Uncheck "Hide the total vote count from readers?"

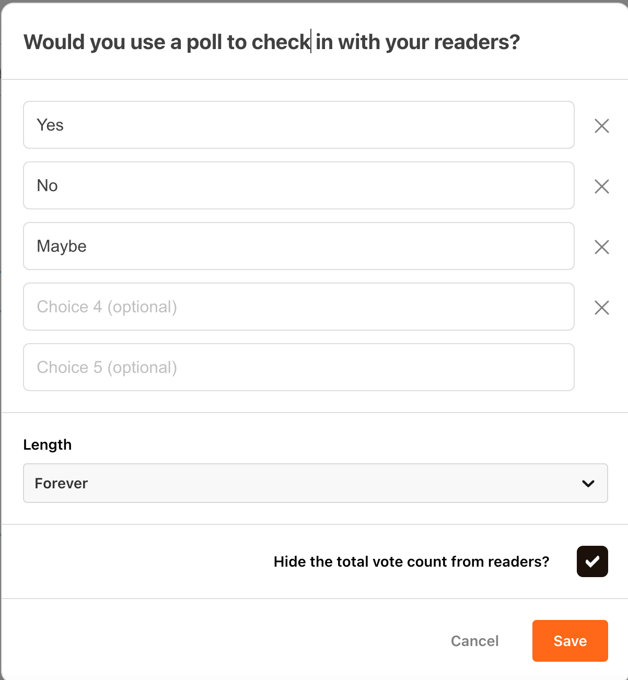pyautogui.click(x=592, y=561)
